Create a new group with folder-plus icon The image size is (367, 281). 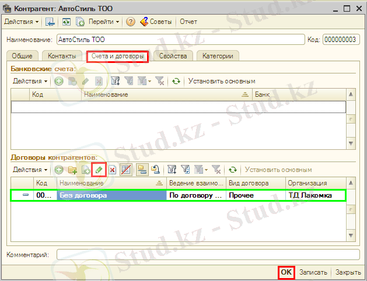click(x=72, y=170)
